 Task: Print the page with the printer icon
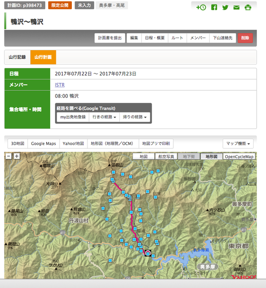point(248,8)
